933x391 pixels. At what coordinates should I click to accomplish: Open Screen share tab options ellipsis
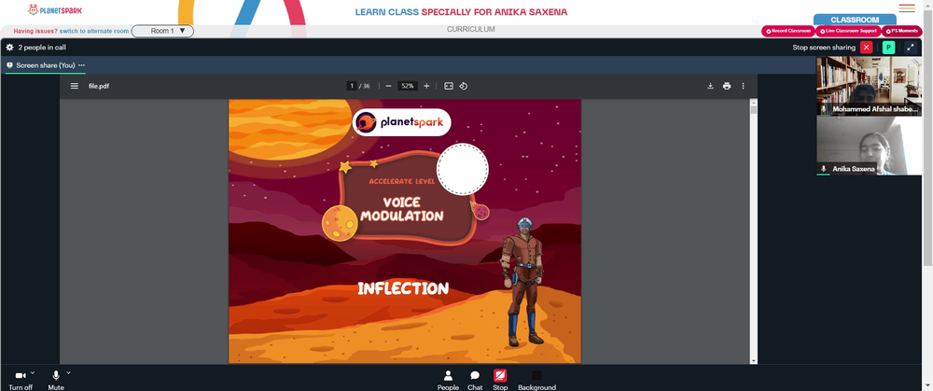tap(81, 65)
